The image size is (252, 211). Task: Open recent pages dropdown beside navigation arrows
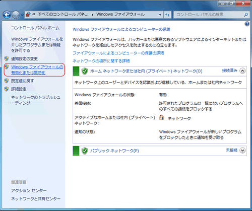(x=22, y=15)
